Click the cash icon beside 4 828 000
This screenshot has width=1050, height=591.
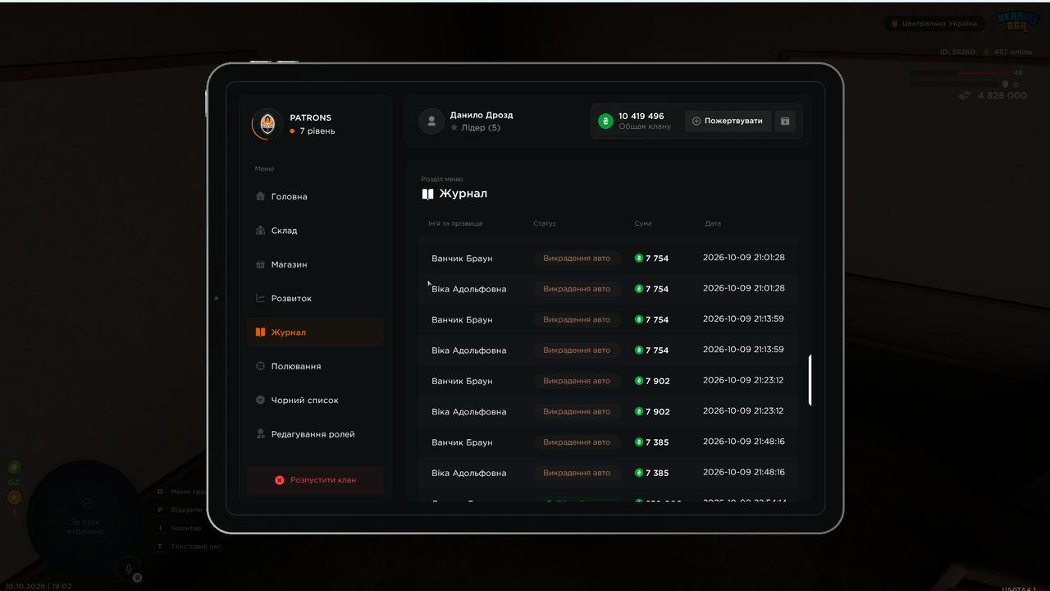[966, 95]
